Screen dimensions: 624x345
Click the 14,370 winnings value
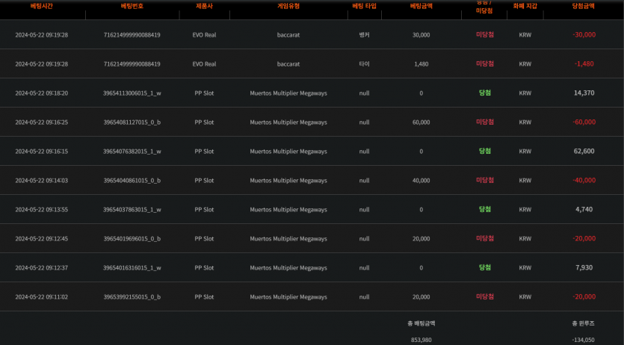tap(584, 93)
